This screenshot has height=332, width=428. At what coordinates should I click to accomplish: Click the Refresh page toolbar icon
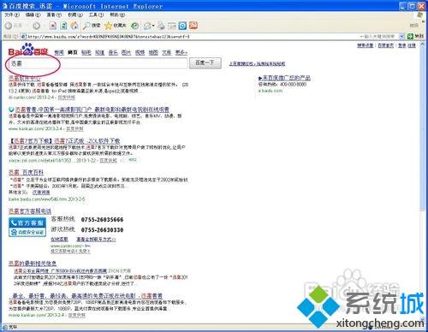63,26
